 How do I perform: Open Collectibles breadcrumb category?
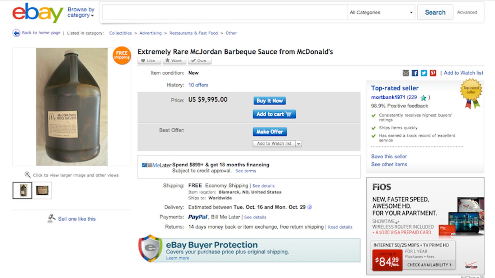120,33
